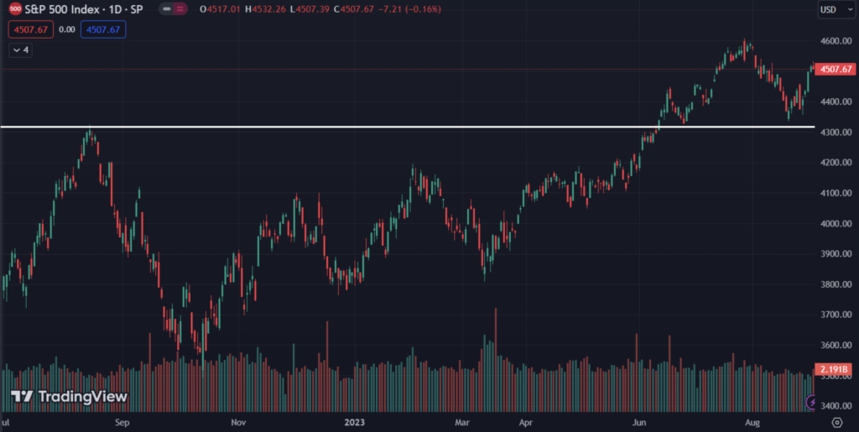
Task: Click 3700.00 on the price scale
Action: [836, 315]
